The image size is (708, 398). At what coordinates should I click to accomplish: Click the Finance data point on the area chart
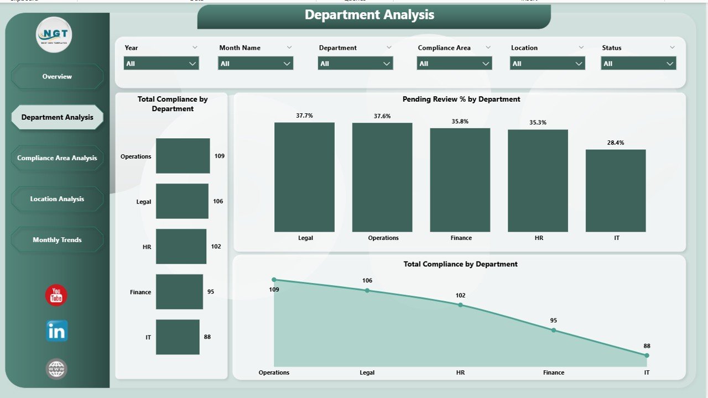pos(554,330)
